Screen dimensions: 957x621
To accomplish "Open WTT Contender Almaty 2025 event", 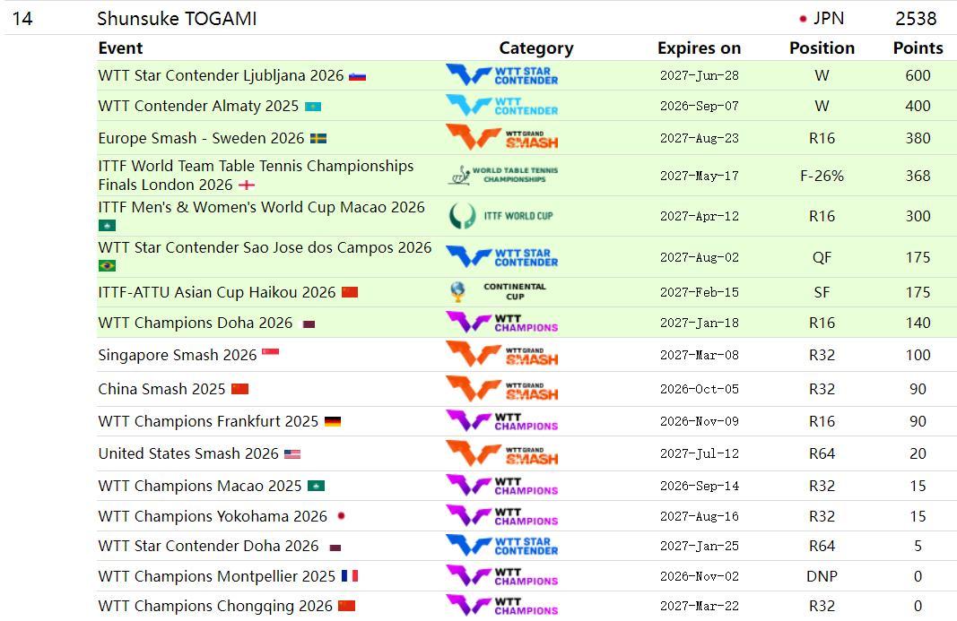I will click(198, 106).
